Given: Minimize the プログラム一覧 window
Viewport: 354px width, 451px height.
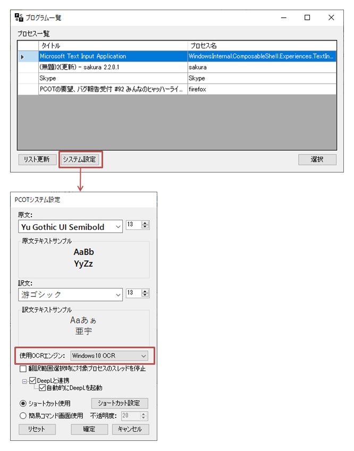Looking at the screenshot, I should (x=284, y=18).
